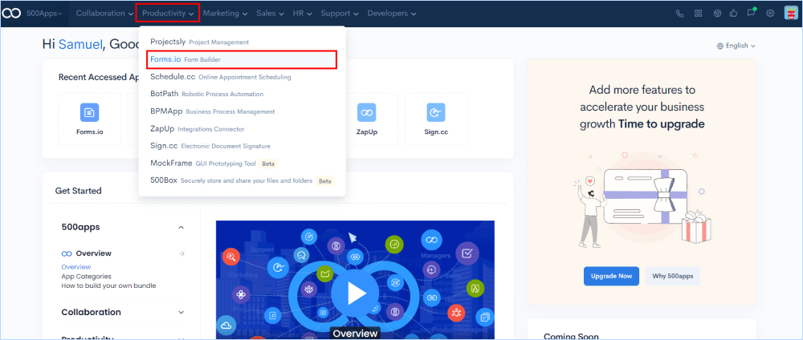Open the Forms.io recent app tile

click(x=90, y=119)
